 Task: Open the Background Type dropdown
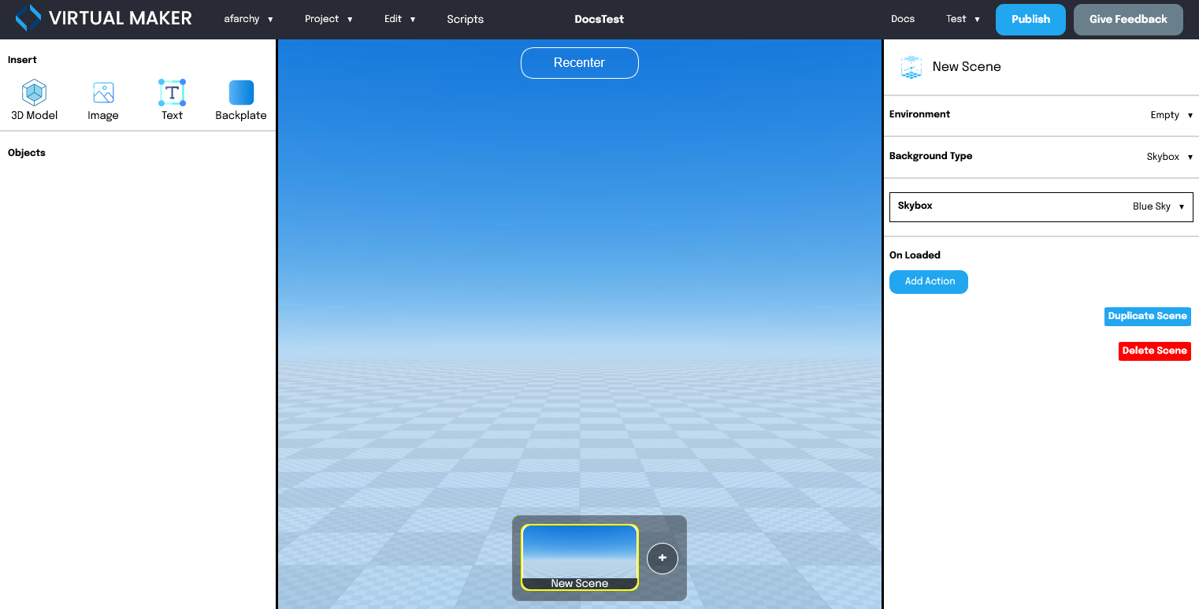1169,157
